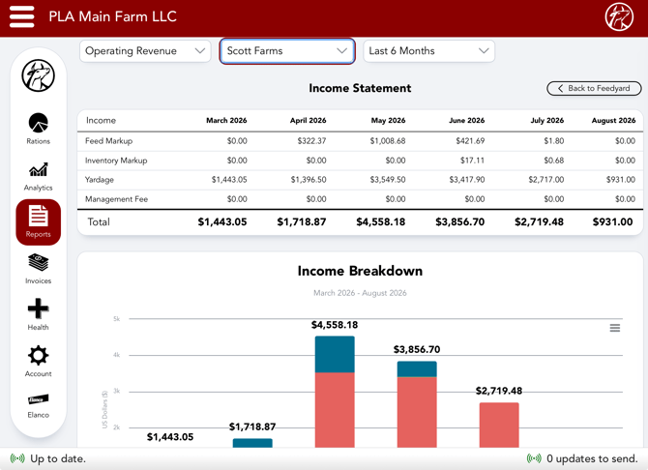Image resolution: width=648 pixels, height=470 pixels.
Task: Click the Total row label
Action: click(x=99, y=222)
